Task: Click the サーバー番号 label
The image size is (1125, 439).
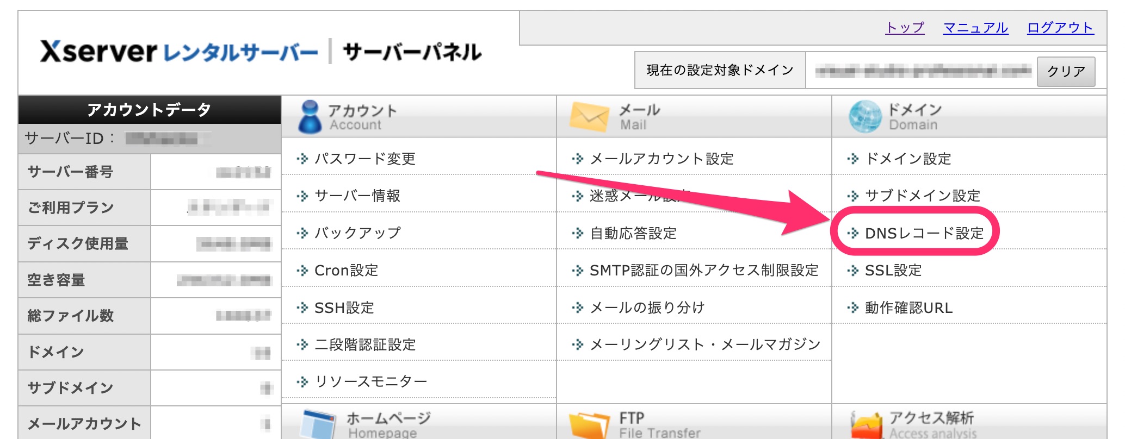Action: (x=70, y=172)
